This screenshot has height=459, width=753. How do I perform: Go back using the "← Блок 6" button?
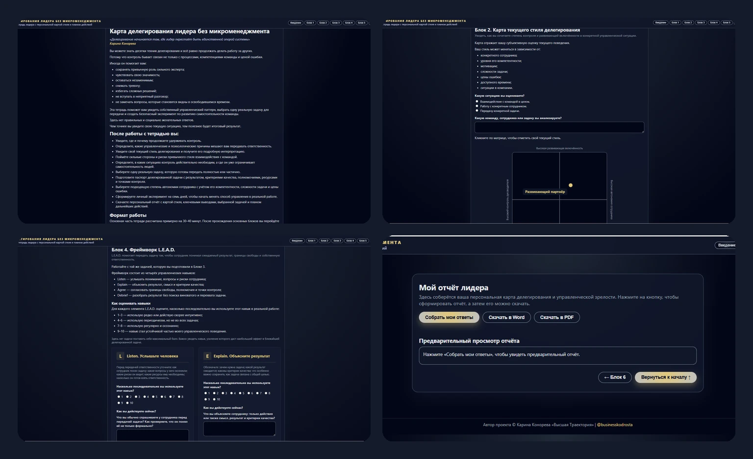coord(615,377)
